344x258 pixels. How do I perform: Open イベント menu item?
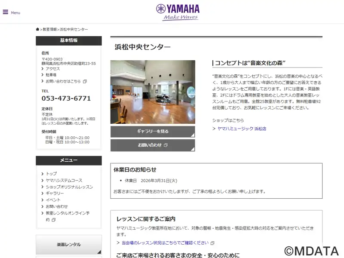coord(53,200)
